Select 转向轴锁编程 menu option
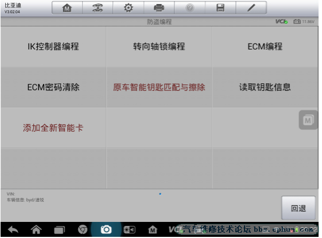 [x=159, y=47]
